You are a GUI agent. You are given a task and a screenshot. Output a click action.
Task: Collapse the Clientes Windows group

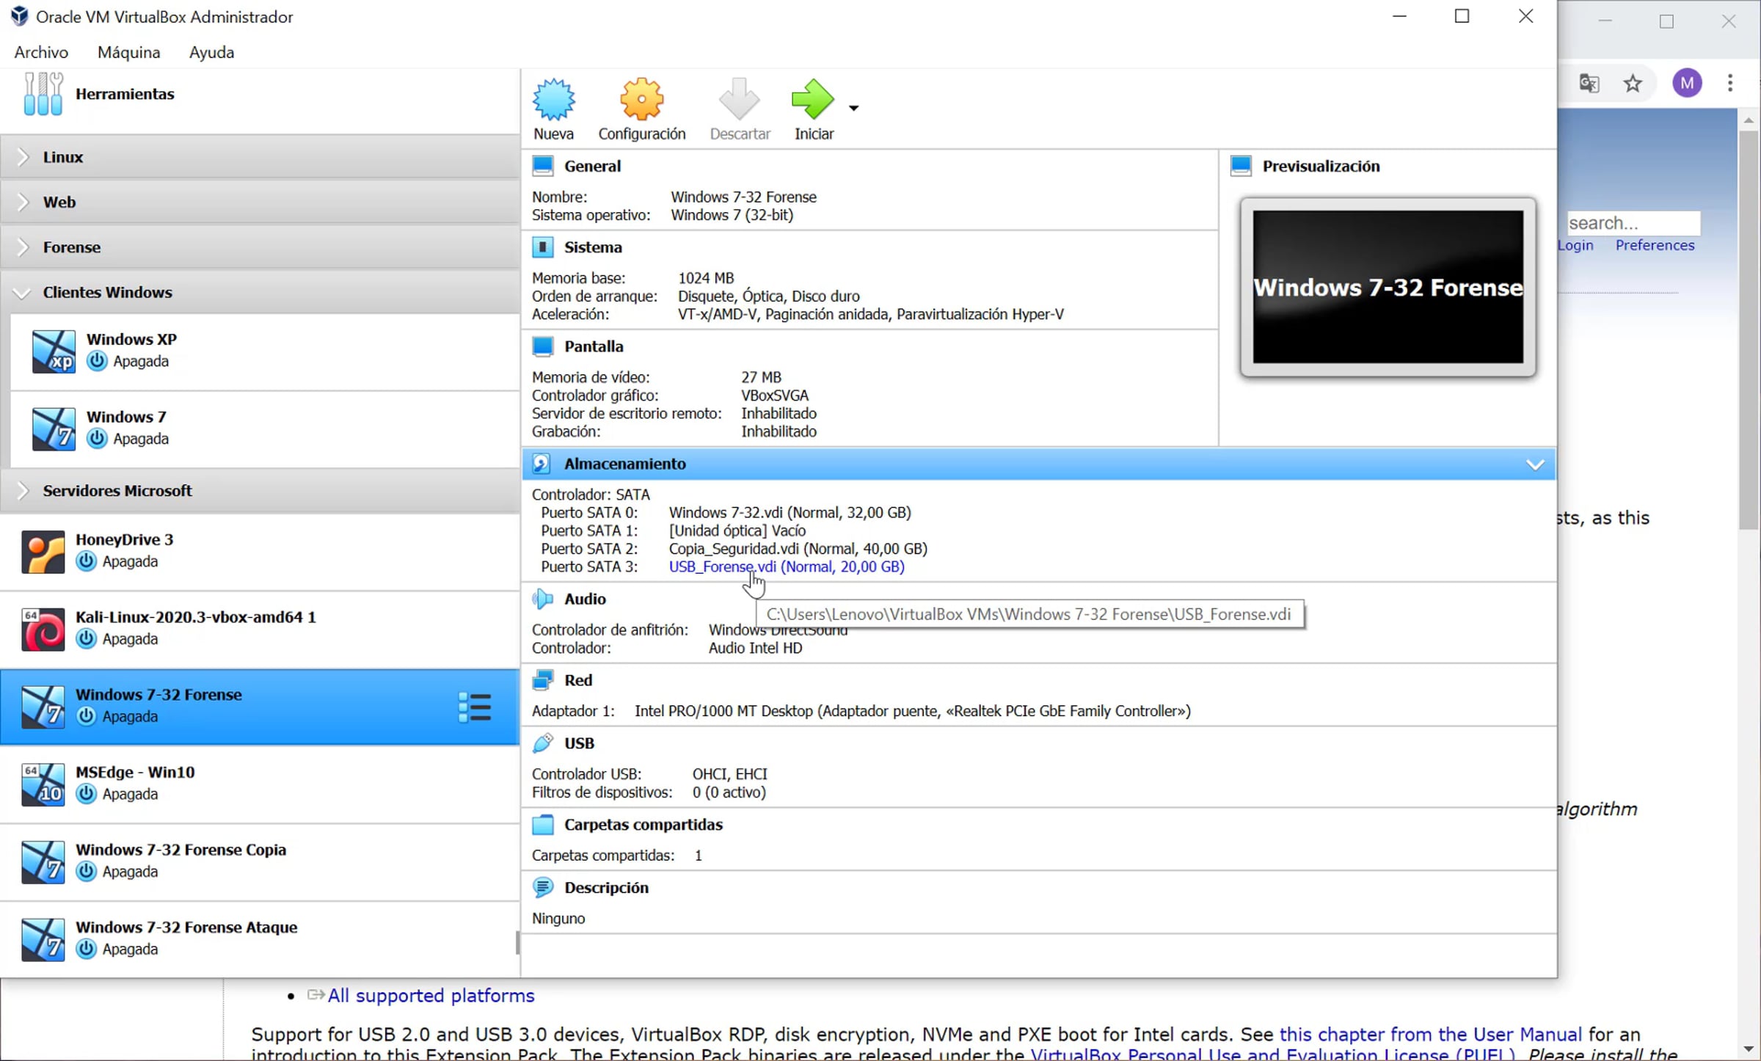[x=22, y=293]
